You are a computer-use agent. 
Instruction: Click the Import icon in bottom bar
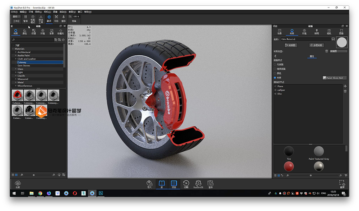tap(149, 184)
